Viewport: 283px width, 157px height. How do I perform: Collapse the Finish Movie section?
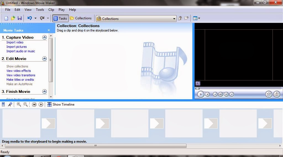pos(44,91)
